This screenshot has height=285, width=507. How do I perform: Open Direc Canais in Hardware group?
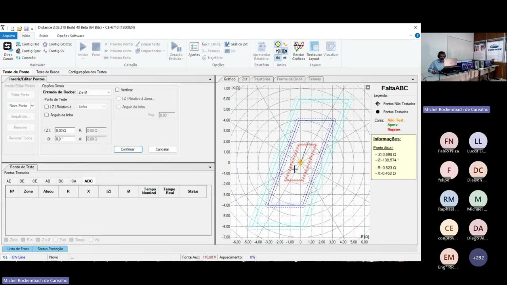click(8, 51)
